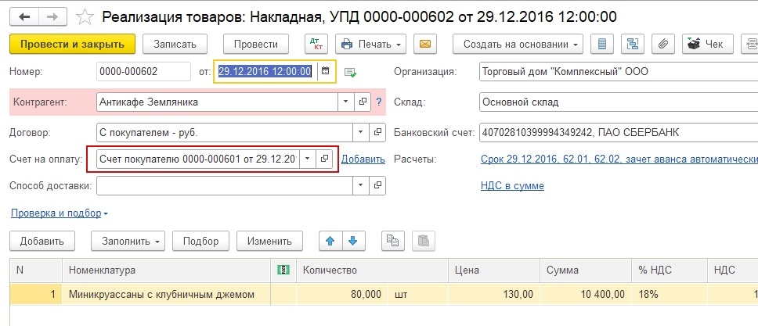Click unit cell шт
Viewport: 758px width, 326px height.
[418, 294]
